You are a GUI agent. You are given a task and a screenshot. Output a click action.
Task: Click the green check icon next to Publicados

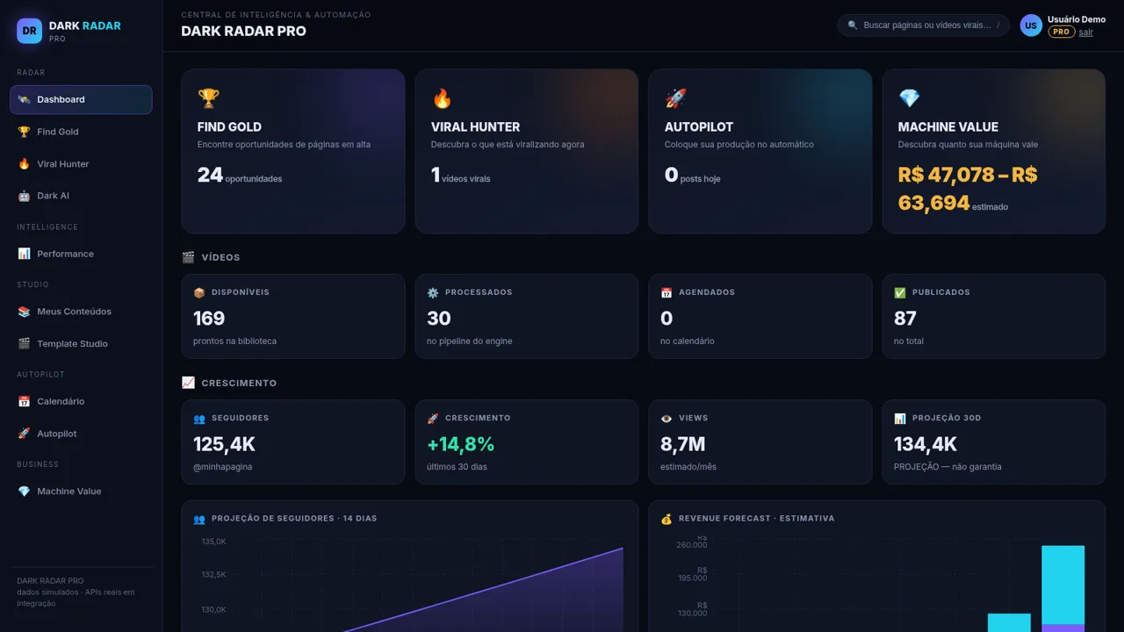[900, 292]
